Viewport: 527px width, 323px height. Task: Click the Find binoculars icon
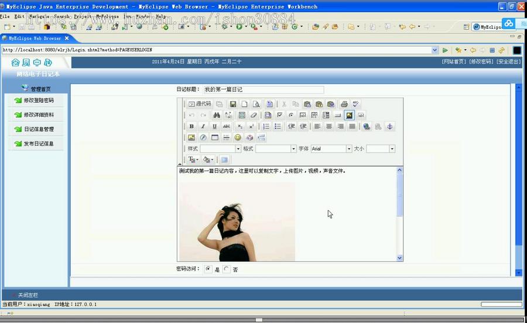coord(217,116)
